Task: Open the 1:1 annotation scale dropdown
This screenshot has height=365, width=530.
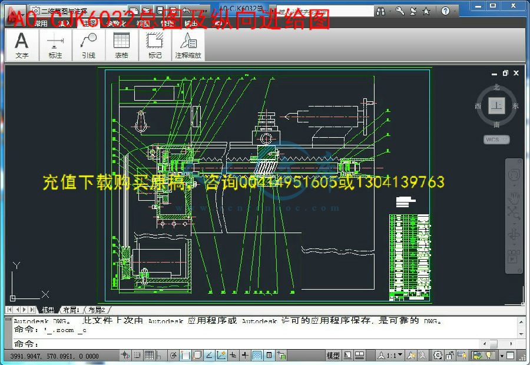Action: [x=391, y=355]
